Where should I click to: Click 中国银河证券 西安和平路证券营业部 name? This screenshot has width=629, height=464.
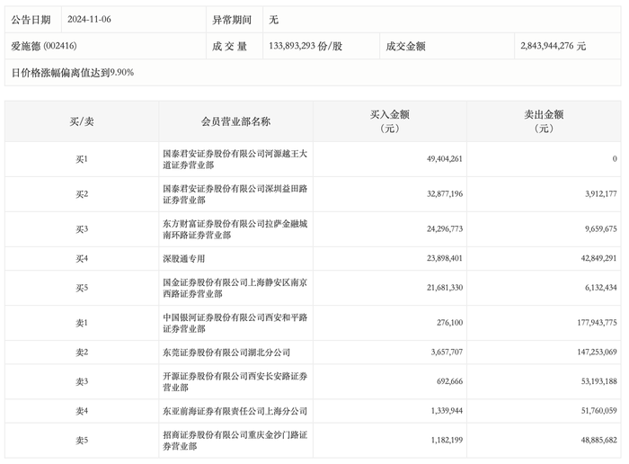coord(235,323)
